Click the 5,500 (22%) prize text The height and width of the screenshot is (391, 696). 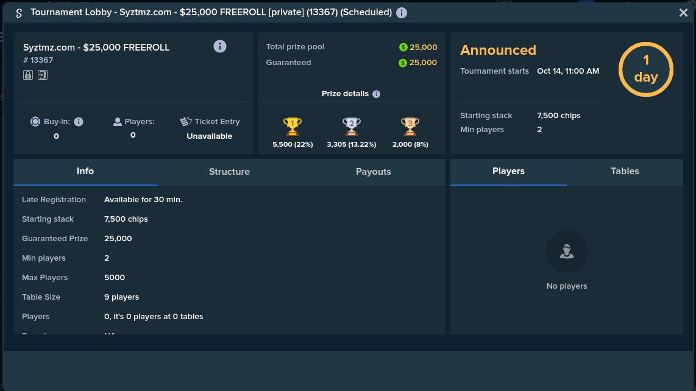(x=293, y=144)
